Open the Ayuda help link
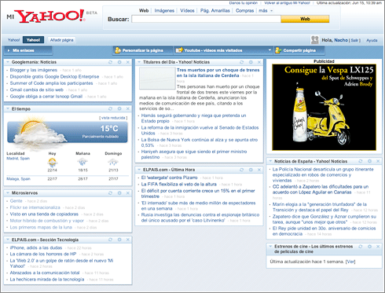The height and width of the screenshot is (293, 385). tap(372, 40)
